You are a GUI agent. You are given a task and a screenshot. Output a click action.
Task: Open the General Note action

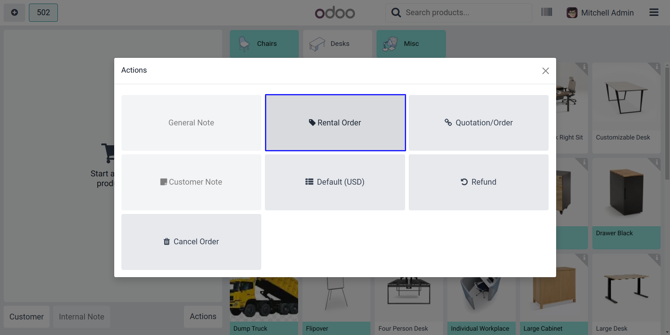pyautogui.click(x=191, y=123)
